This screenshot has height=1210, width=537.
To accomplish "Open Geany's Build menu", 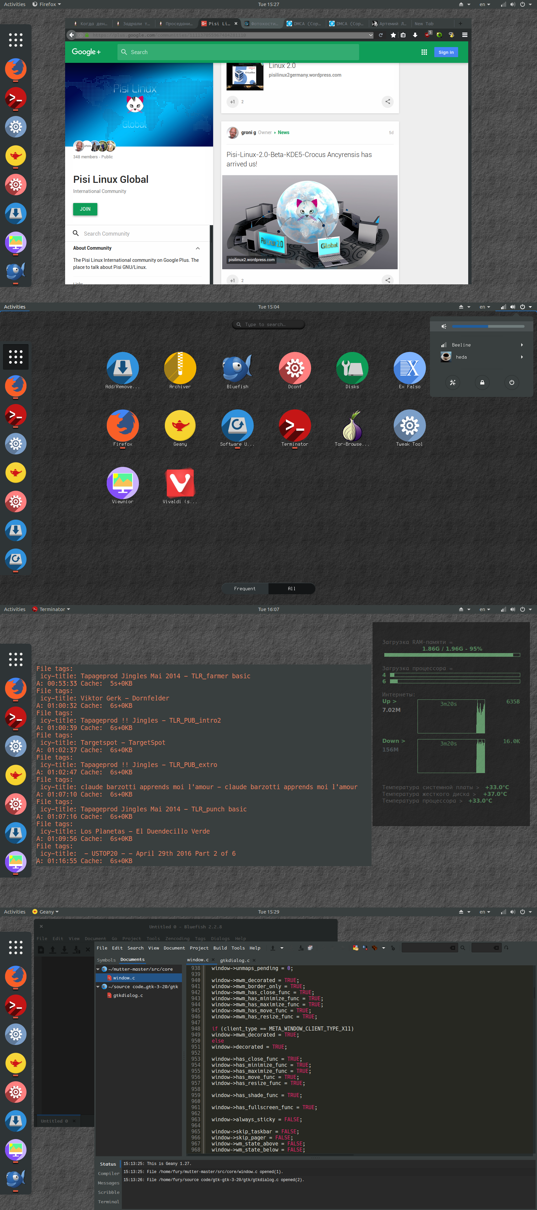I will (x=220, y=948).
